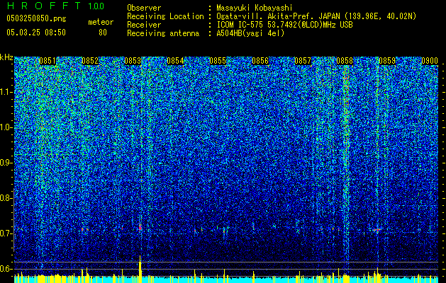
Task: Click the meteor label
Action: [x=101, y=22]
